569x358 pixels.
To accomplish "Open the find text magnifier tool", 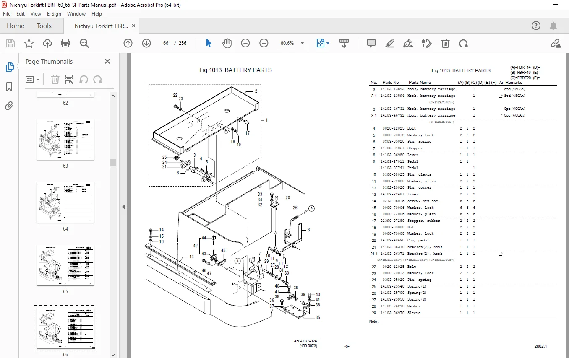I will point(84,43).
